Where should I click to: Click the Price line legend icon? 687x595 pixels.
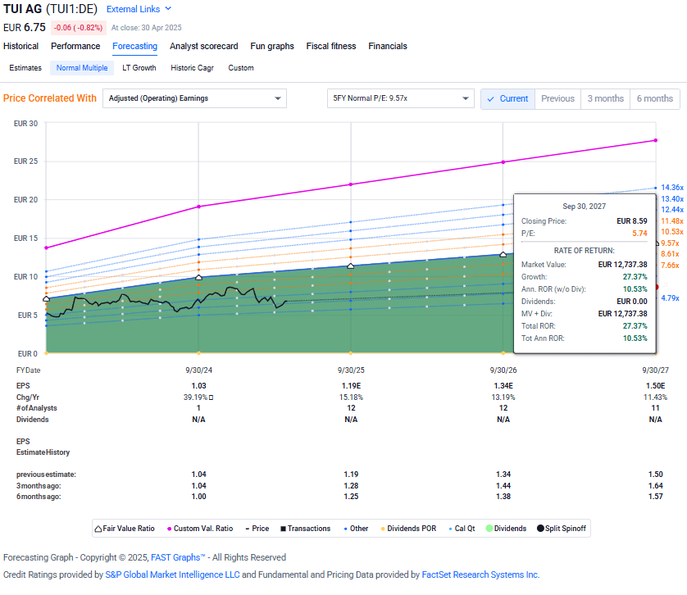pos(247,529)
